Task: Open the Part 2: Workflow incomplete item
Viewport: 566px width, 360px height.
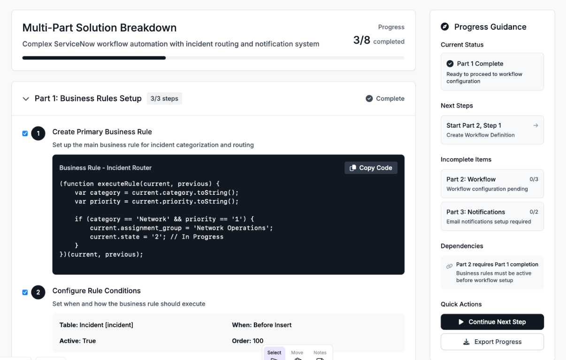Action: pos(492,184)
